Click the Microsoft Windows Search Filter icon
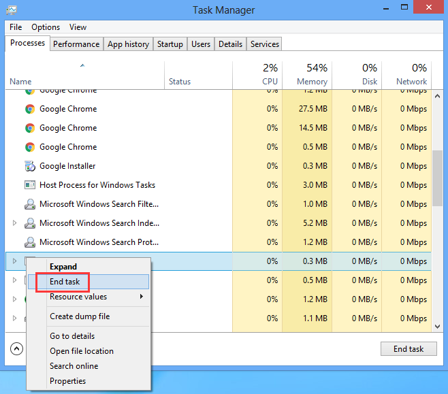This screenshot has height=394, width=448. point(29,204)
